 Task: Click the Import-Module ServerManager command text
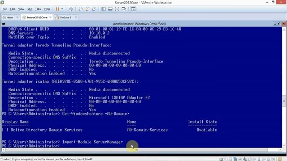(92, 142)
